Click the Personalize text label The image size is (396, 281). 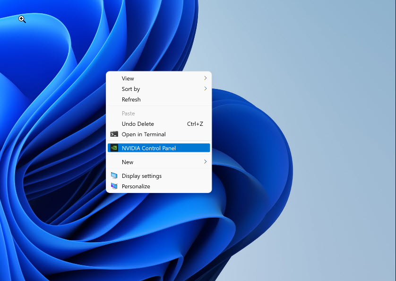(136, 186)
